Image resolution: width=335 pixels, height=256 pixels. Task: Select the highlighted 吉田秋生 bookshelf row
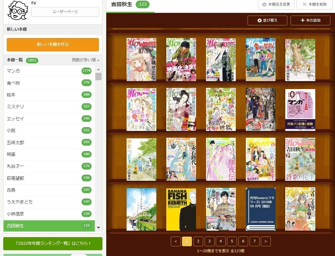[49, 226]
